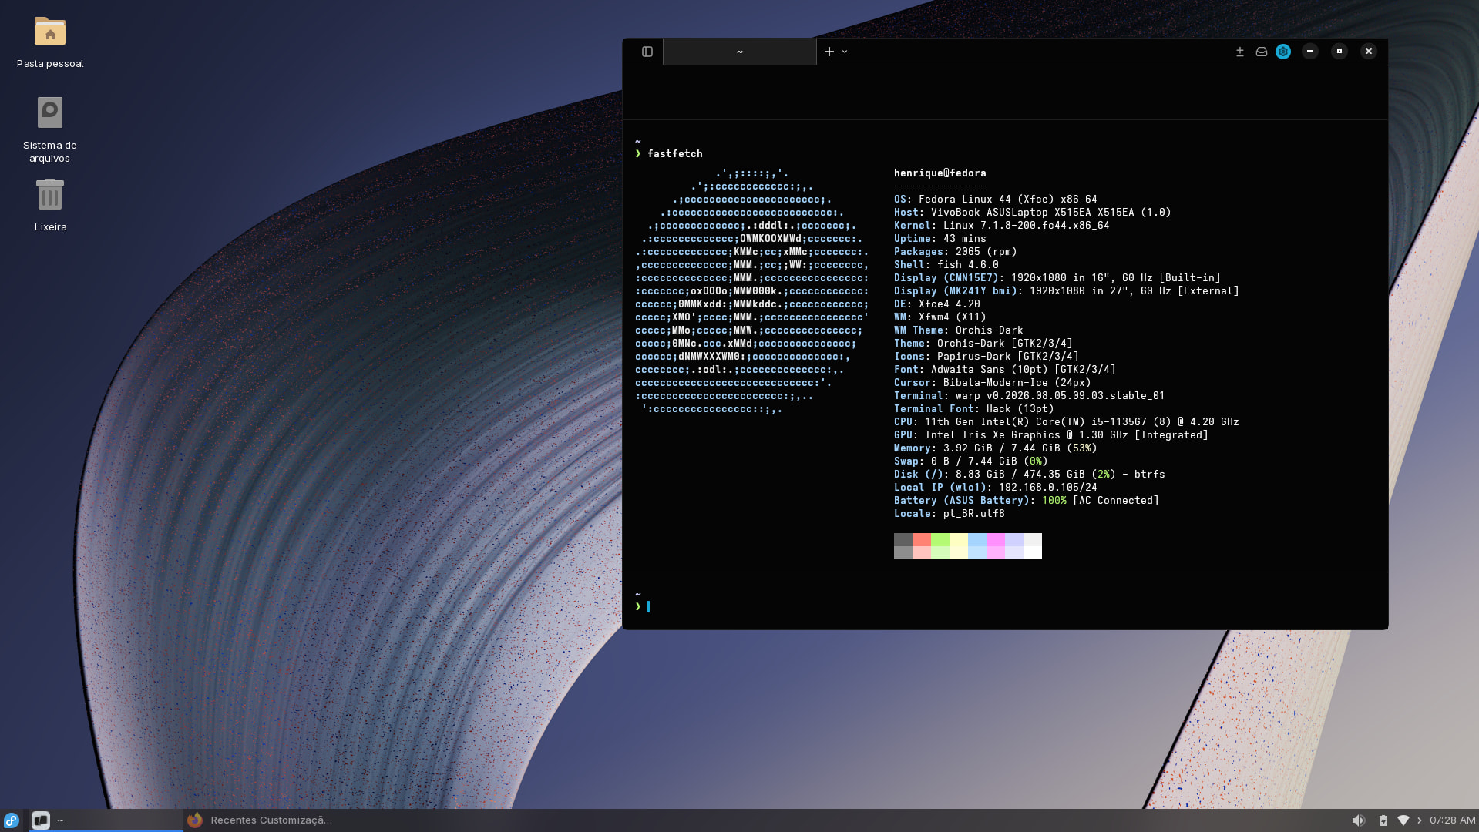This screenshot has width=1479, height=832.
Task: Close the Warp terminal window
Action: point(1369,51)
